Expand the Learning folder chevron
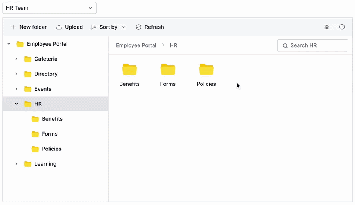 coord(16,164)
